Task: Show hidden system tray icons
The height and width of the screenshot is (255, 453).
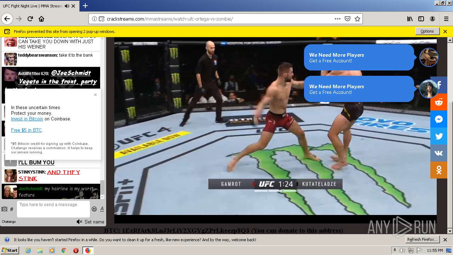Action: pos(395,250)
